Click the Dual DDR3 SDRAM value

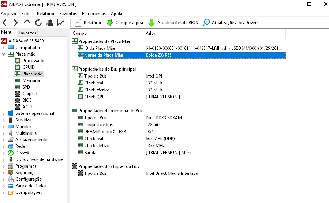(x=164, y=118)
